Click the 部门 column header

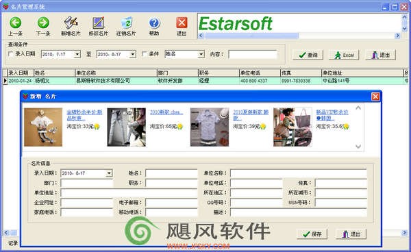click(177, 73)
